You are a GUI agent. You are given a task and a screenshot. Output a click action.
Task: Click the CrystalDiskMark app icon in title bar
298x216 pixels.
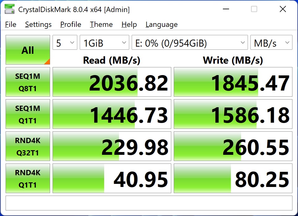pos(10,9)
